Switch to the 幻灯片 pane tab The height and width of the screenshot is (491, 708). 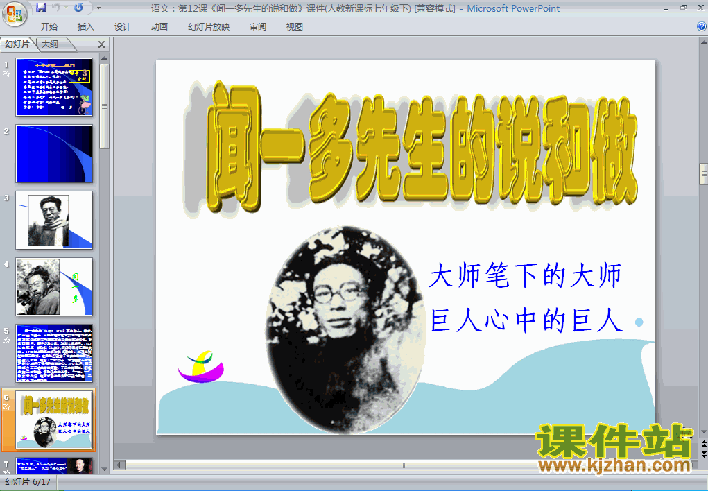[x=17, y=44]
